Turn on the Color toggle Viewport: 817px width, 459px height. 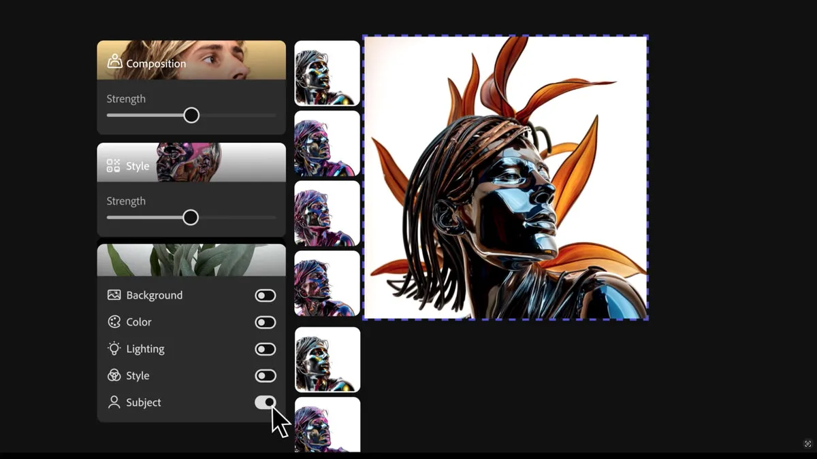[266, 322]
